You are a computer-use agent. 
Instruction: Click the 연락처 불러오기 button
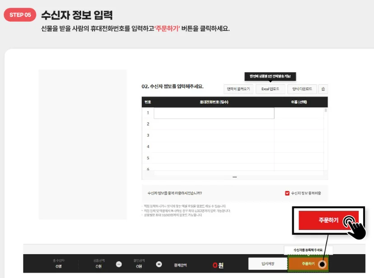238,89
